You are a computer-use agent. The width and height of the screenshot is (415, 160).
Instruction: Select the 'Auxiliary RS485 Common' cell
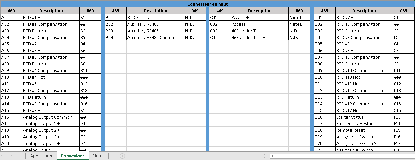click(155, 37)
